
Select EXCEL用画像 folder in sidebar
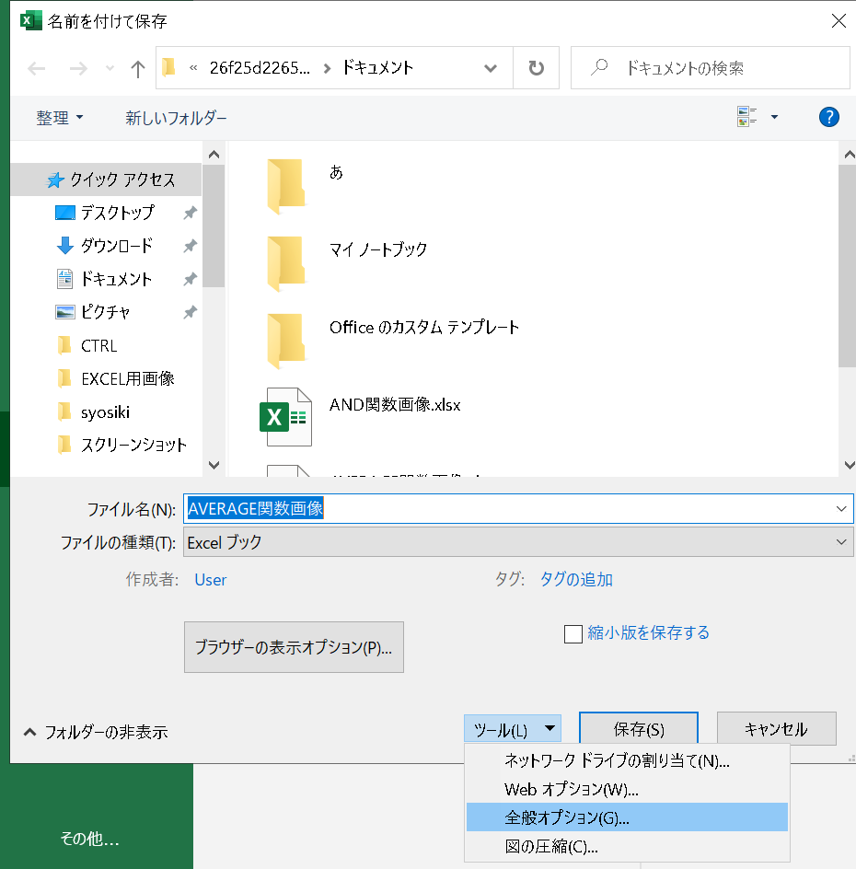pos(116,379)
